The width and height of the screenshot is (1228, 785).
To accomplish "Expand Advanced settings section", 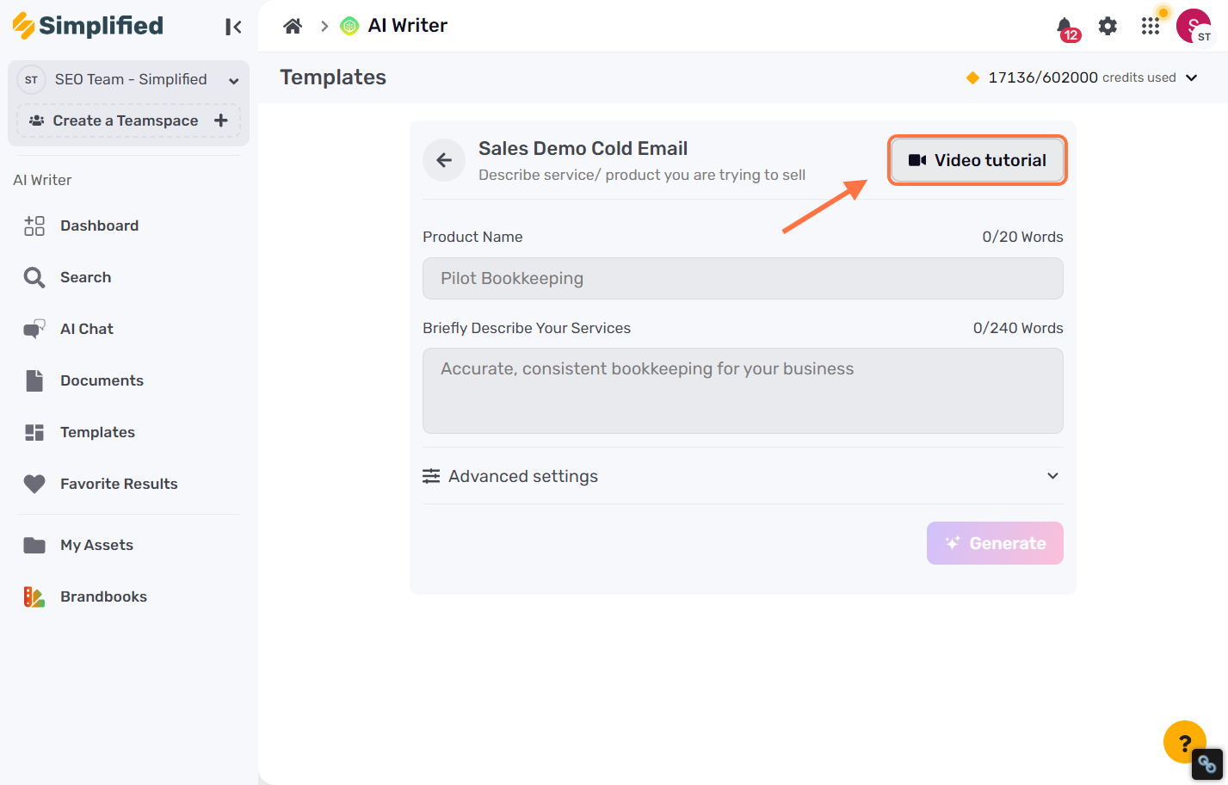I will pyautogui.click(x=743, y=476).
